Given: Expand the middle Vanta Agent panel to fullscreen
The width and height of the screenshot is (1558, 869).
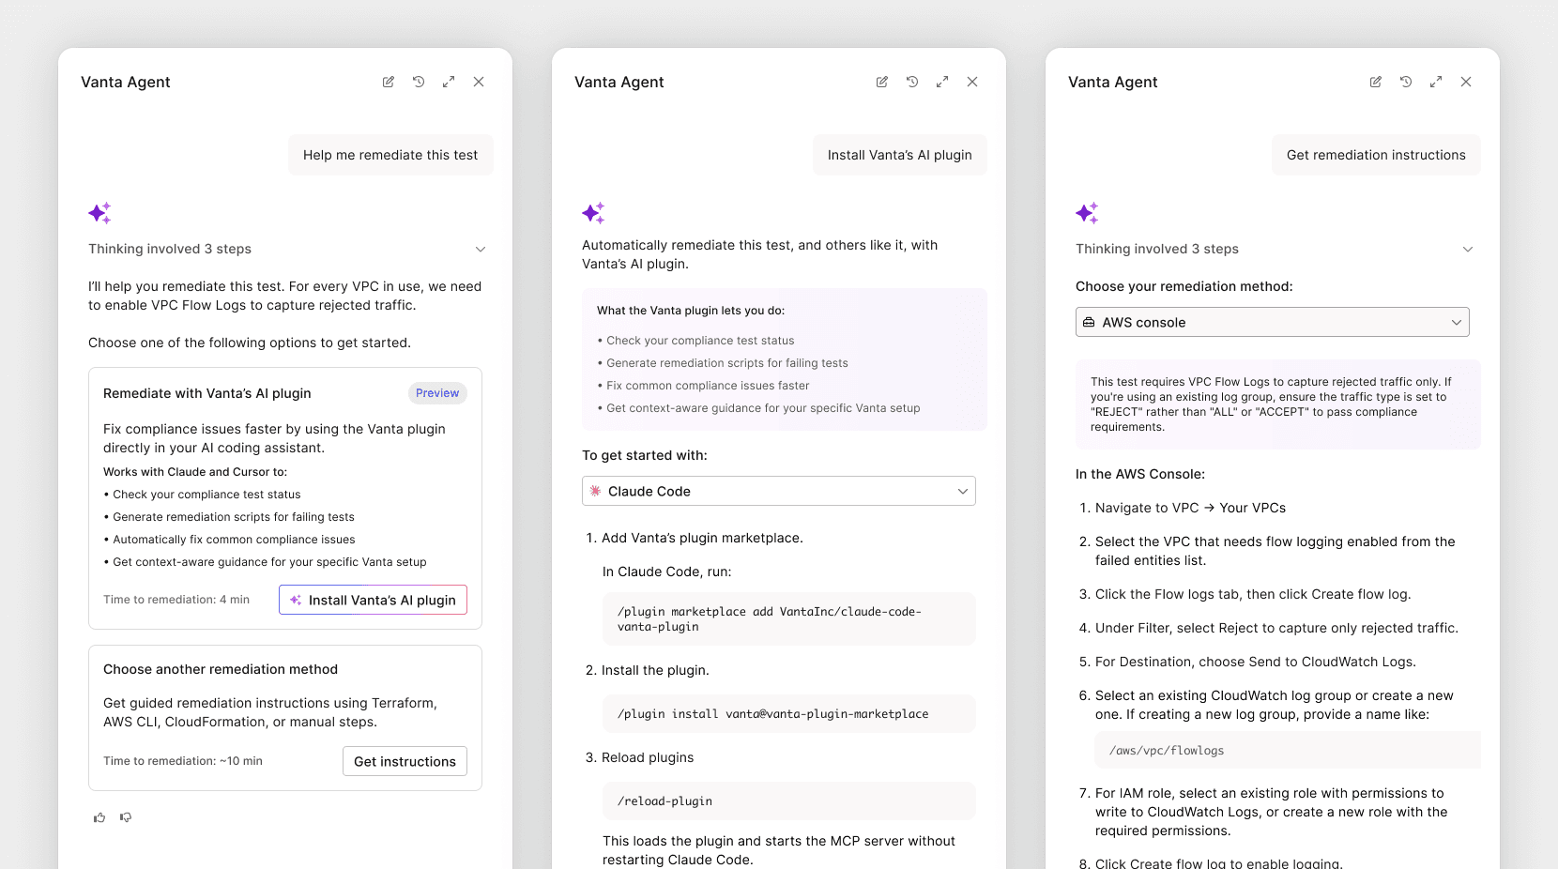Looking at the screenshot, I should (x=942, y=82).
